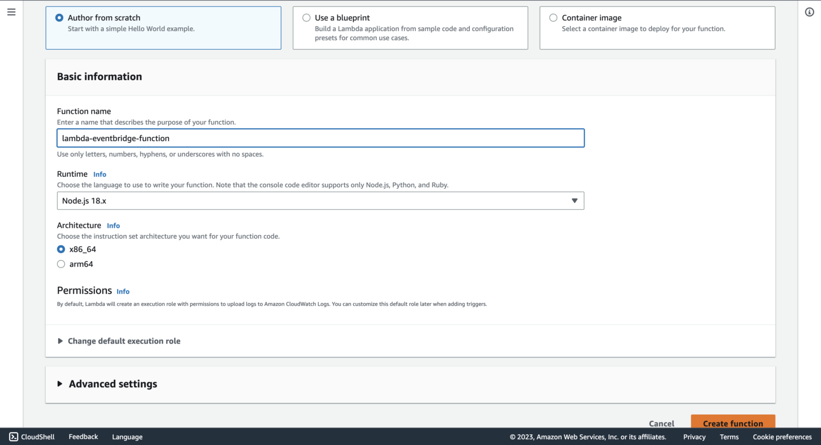This screenshot has width=821, height=445.
Task: Open the Architecture Info link
Action: [x=113, y=225]
